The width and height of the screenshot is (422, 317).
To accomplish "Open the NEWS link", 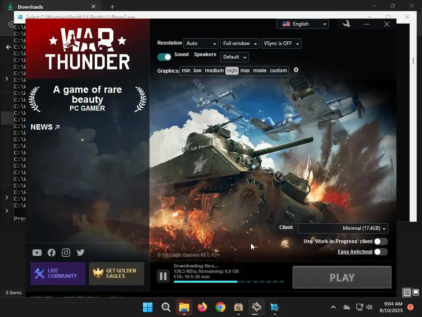I will 45,127.
